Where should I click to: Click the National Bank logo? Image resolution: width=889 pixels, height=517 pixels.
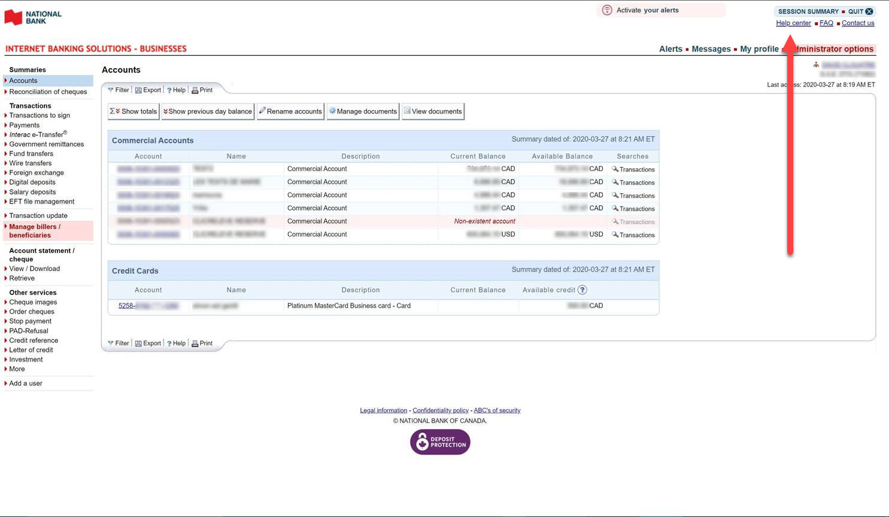click(x=33, y=17)
